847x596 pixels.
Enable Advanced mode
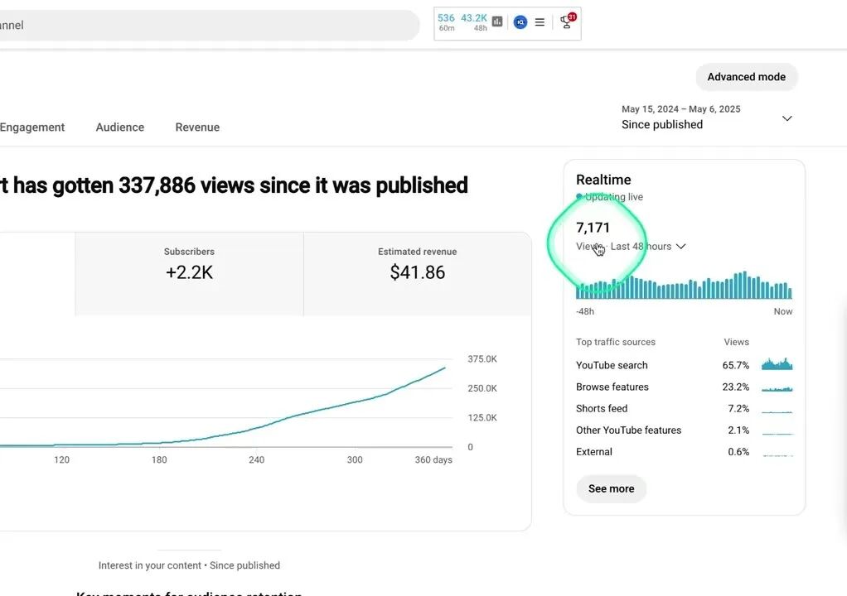(x=746, y=76)
